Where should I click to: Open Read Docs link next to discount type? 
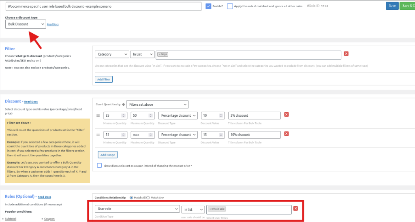pyautogui.click(x=53, y=24)
